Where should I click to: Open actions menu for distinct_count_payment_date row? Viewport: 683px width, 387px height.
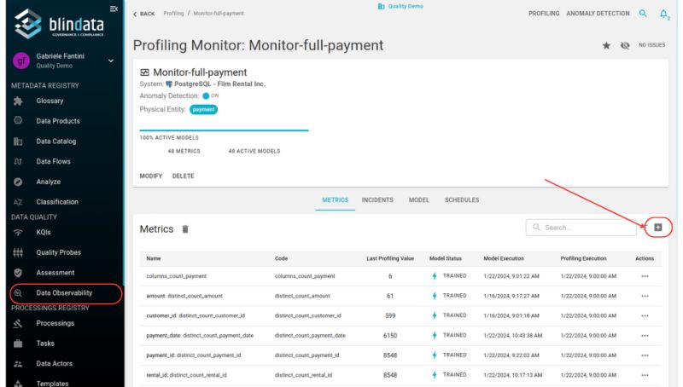645,336
